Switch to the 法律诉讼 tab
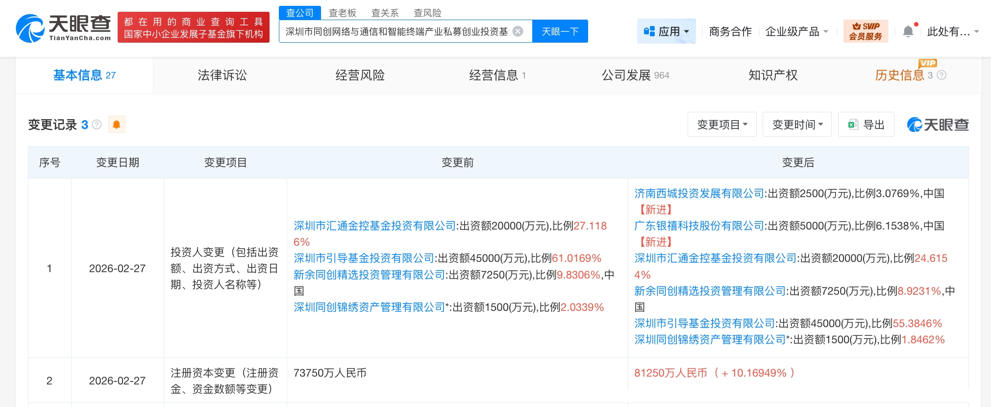 222,75
